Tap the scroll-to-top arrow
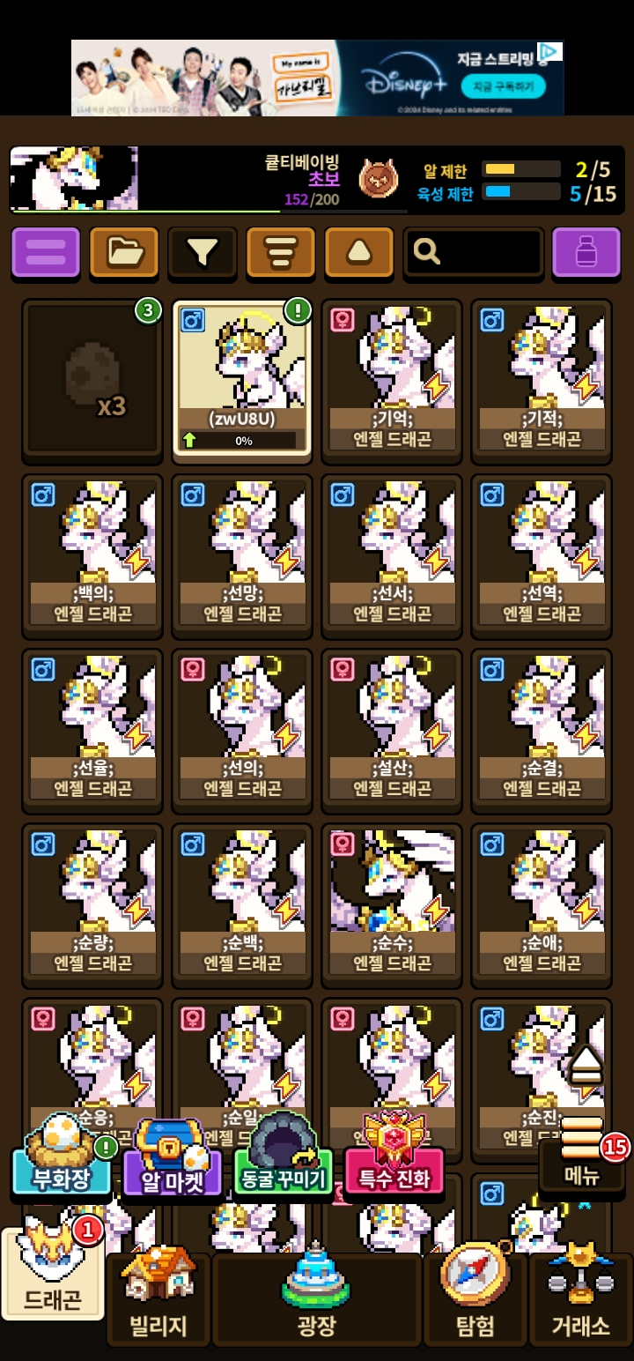Screen dimensions: 634x1361 [x=586, y=1065]
